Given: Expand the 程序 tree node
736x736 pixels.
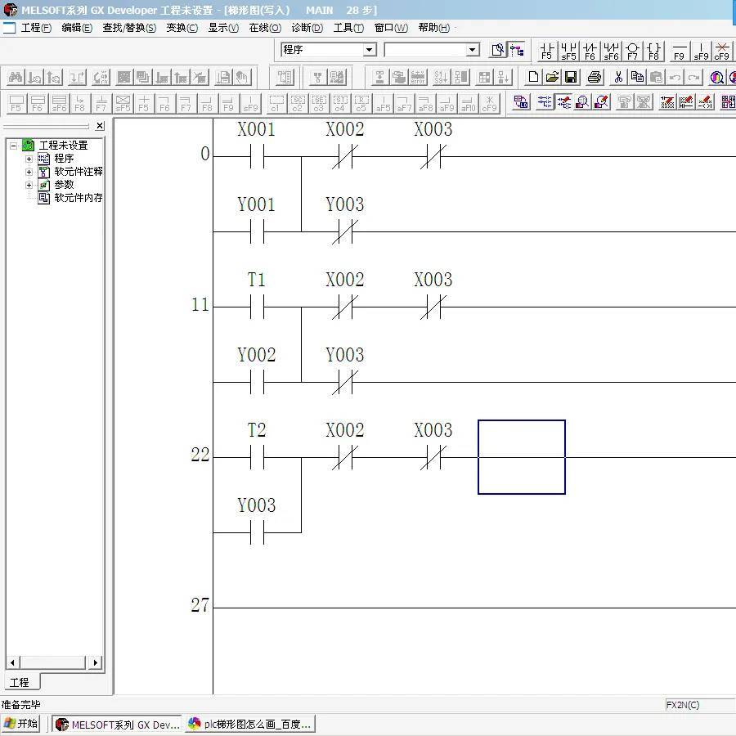Looking at the screenshot, I should pos(29,159).
